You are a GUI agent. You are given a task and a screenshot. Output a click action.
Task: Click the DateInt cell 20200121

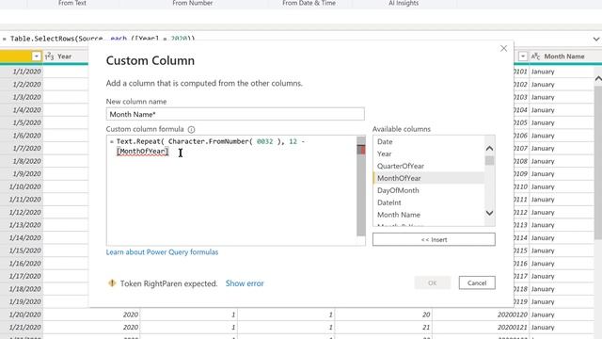coord(481,327)
